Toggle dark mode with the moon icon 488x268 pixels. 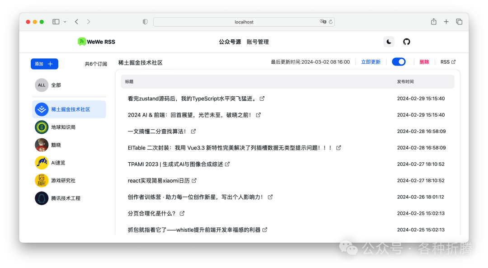click(x=389, y=42)
